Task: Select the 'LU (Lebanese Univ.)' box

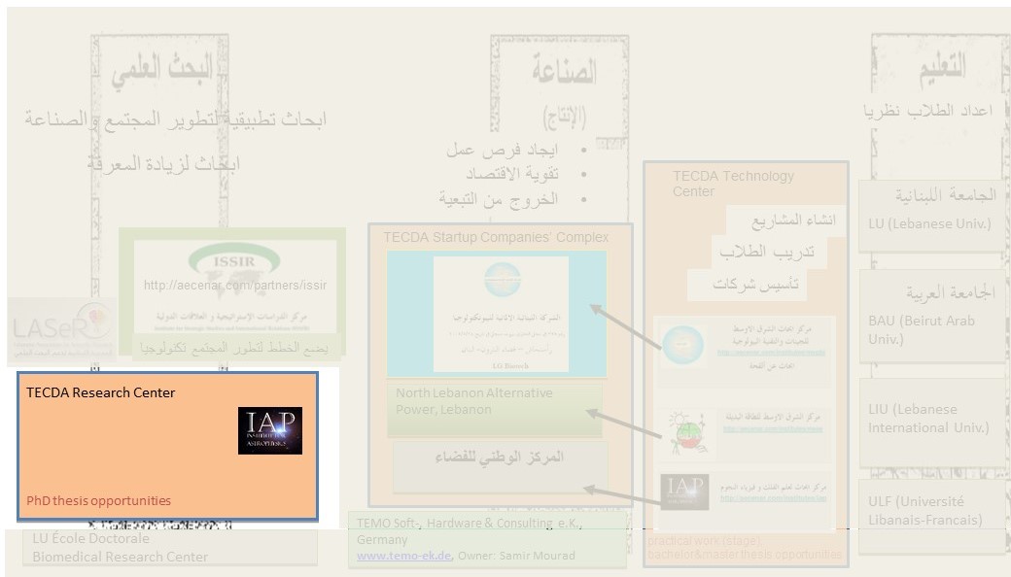Action: click(x=931, y=217)
